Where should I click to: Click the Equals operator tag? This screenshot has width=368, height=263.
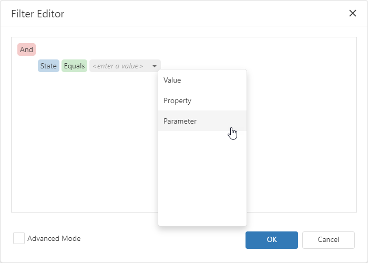click(x=75, y=66)
